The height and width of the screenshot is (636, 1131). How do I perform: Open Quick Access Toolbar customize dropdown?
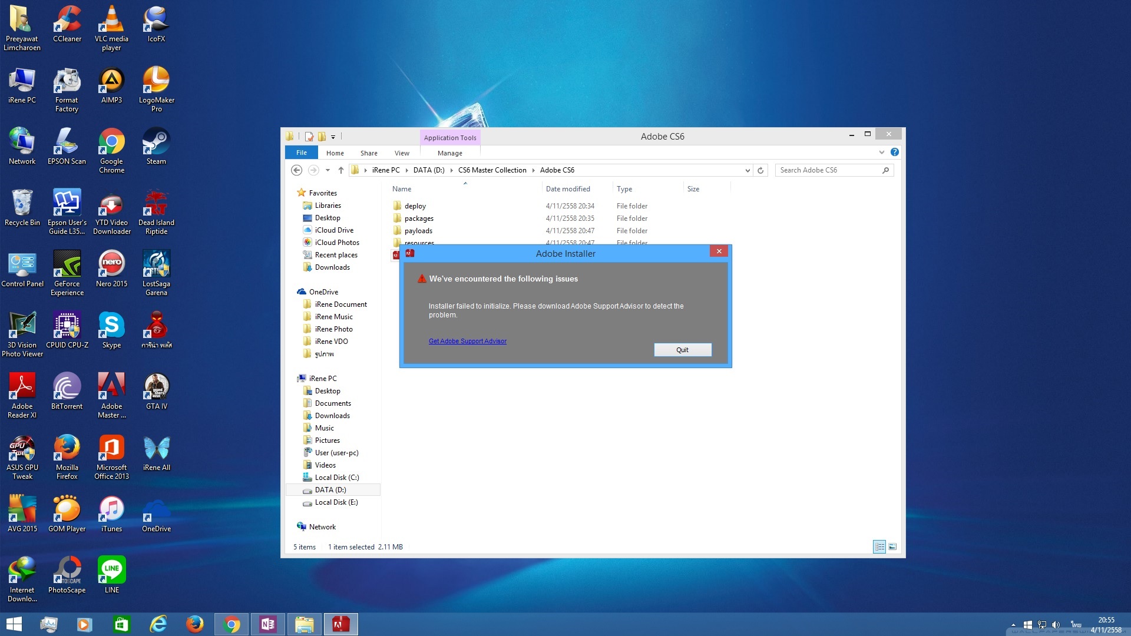pos(333,137)
